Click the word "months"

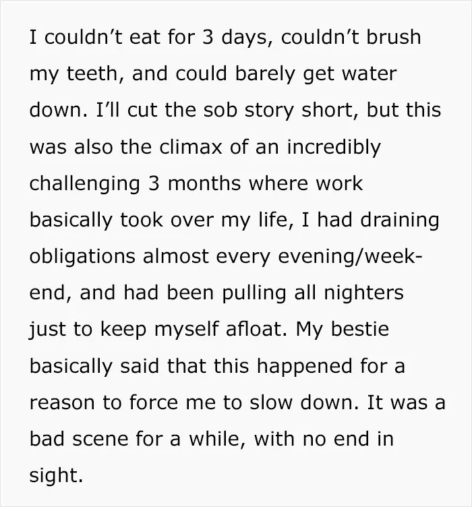point(204,183)
